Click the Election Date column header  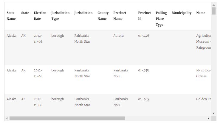tap(40, 16)
